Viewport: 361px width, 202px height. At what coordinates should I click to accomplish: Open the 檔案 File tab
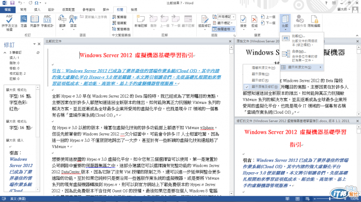[8, 9]
